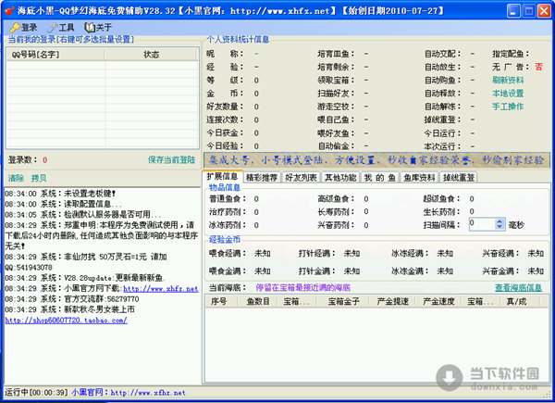Click the 手工操作 link
The height and width of the screenshot is (403, 555).
click(x=508, y=107)
